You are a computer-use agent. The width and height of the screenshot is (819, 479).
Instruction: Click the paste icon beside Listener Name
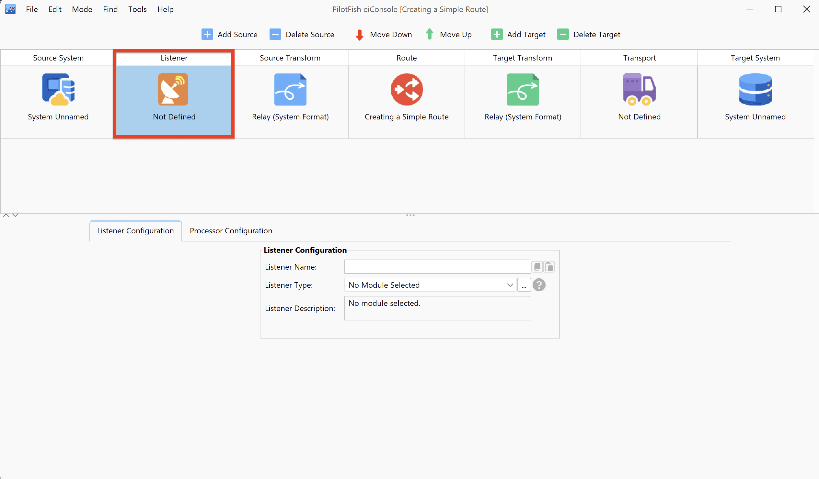coord(549,267)
